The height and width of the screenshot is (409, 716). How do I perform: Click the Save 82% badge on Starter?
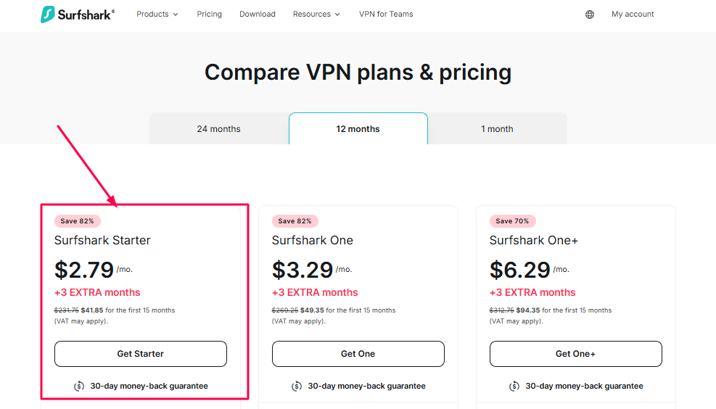[x=78, y=221]
